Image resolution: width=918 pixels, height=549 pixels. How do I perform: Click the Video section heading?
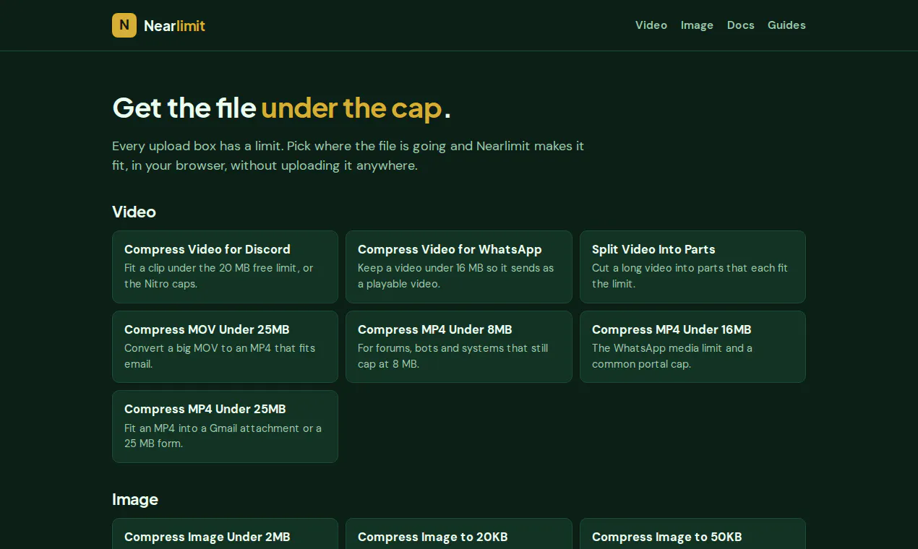134,212
